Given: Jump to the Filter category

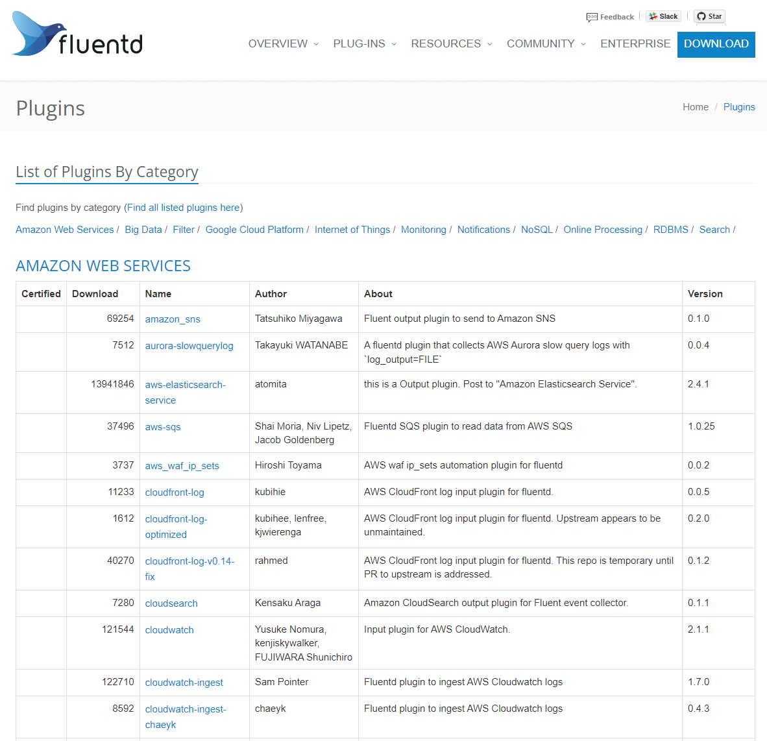Looking at the screenshot, I should pyautogui.click(x=184, y=230).
